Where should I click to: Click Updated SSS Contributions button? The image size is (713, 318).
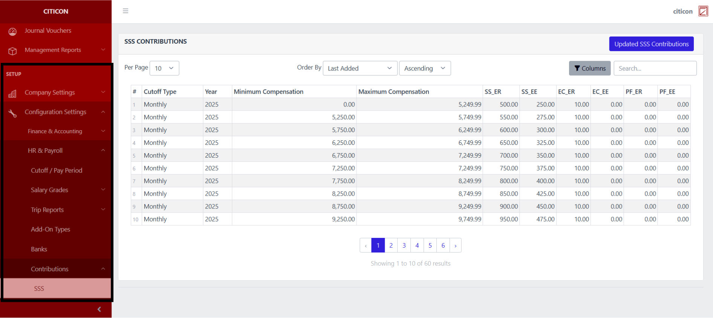651,44
